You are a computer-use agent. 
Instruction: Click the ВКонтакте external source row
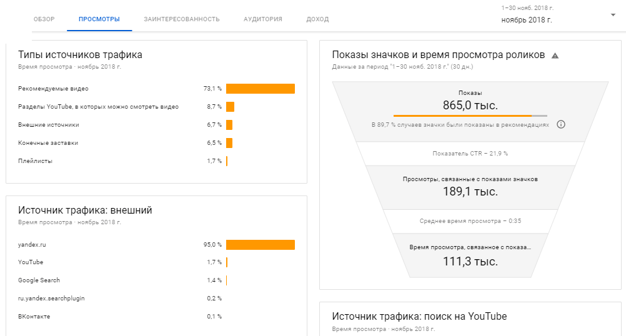point(34,317)
